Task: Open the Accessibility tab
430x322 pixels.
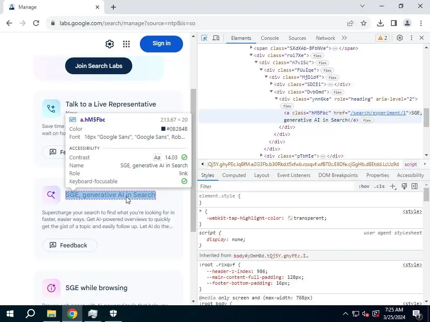Action: (410, 175)
